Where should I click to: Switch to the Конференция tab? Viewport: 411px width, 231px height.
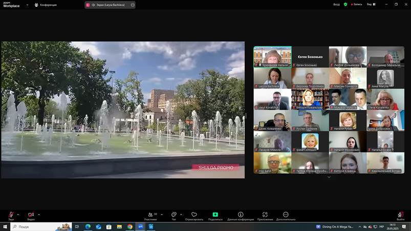pyautogui.click(x=46, y=5)
